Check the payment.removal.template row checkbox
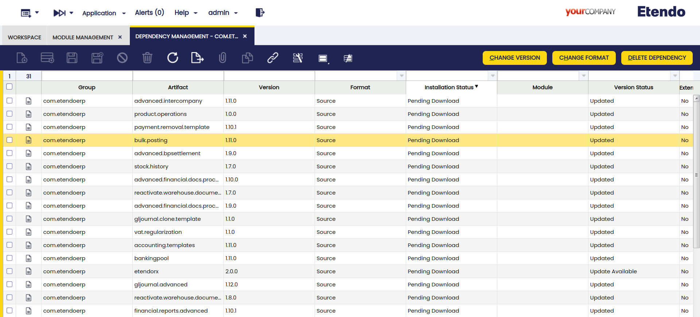The height and width of the screenshot is (317, 700). pos(9,127)
